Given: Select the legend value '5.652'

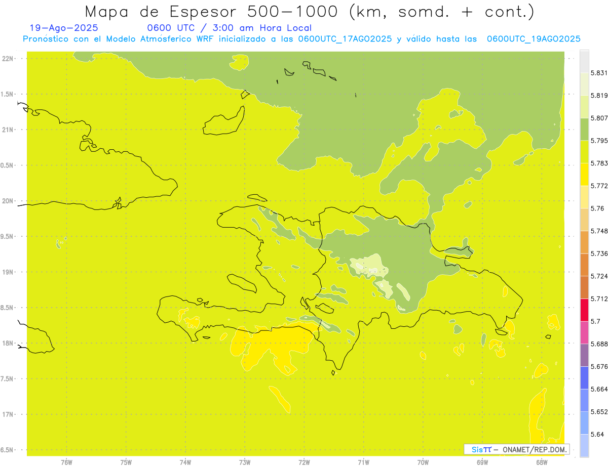Looking at the screenshot, I should coord(599,412).
